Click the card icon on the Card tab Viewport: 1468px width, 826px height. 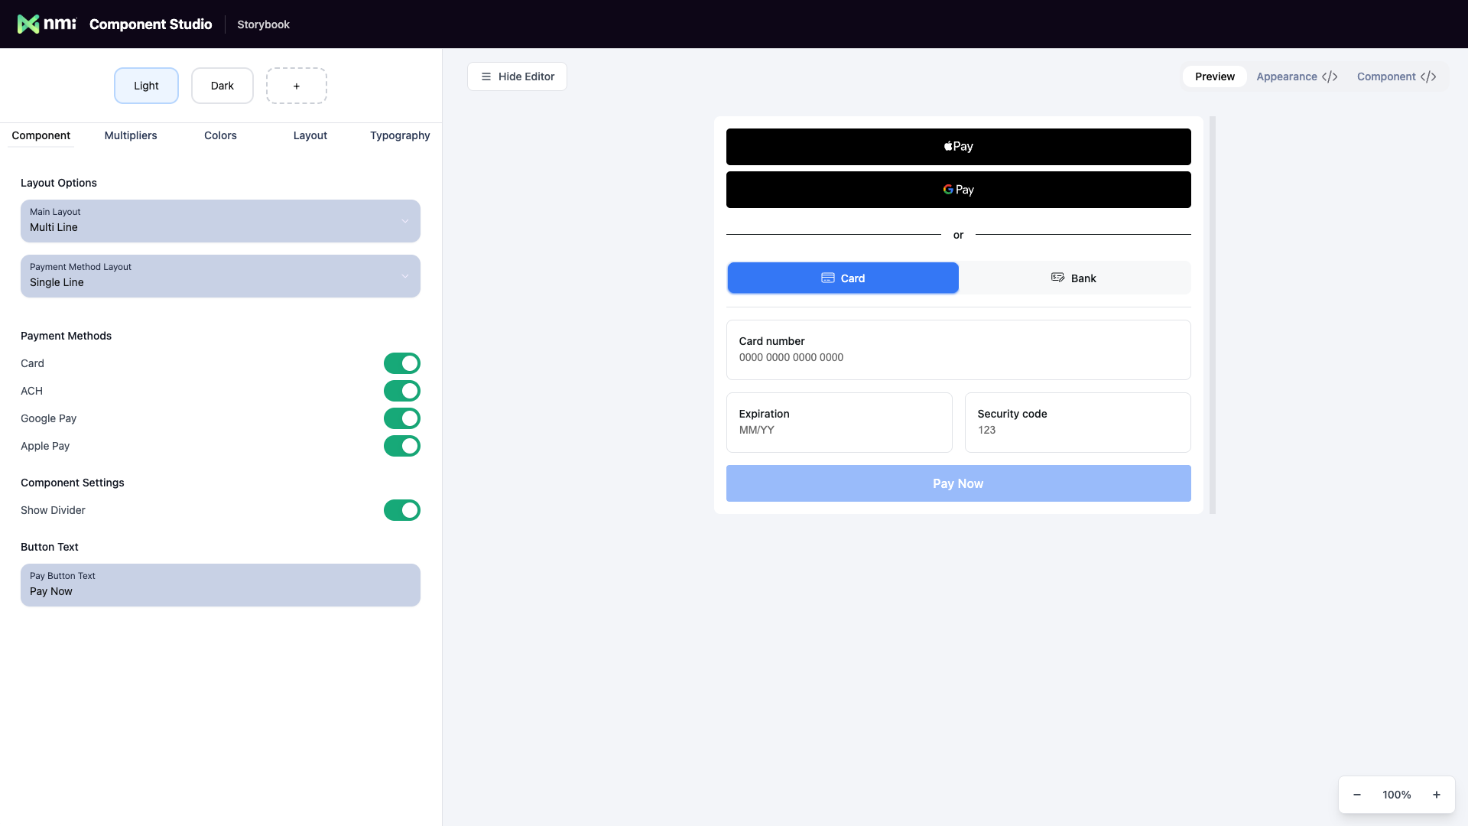coord(827,278)
